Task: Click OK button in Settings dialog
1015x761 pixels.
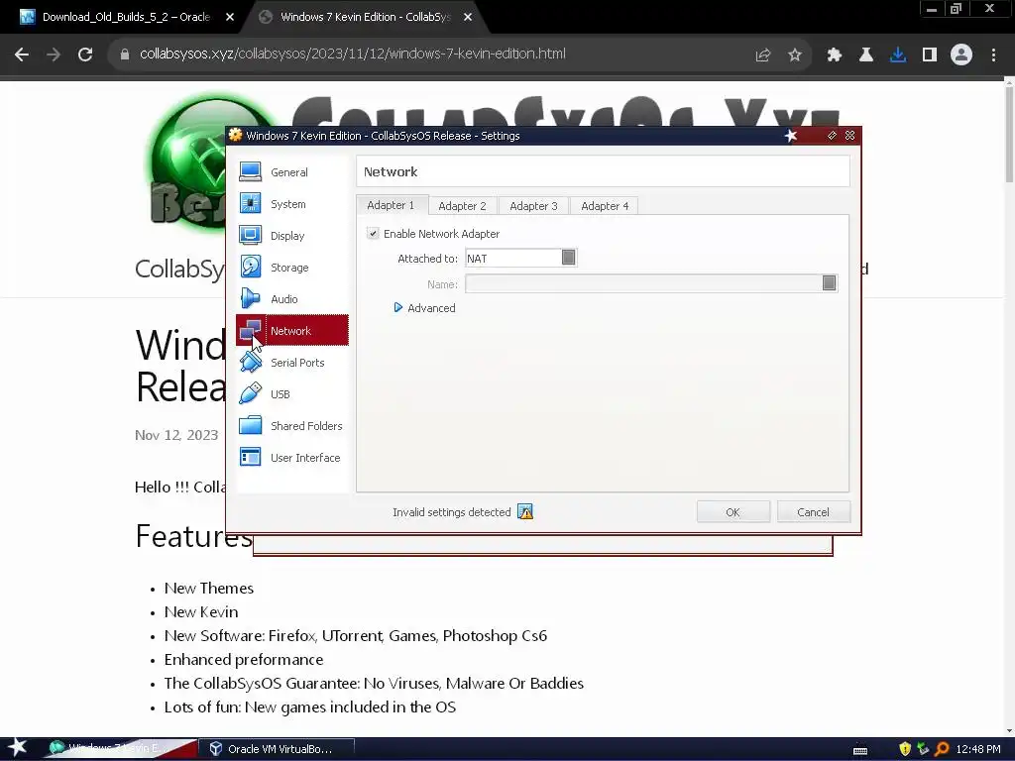Action: coord(733,512)
